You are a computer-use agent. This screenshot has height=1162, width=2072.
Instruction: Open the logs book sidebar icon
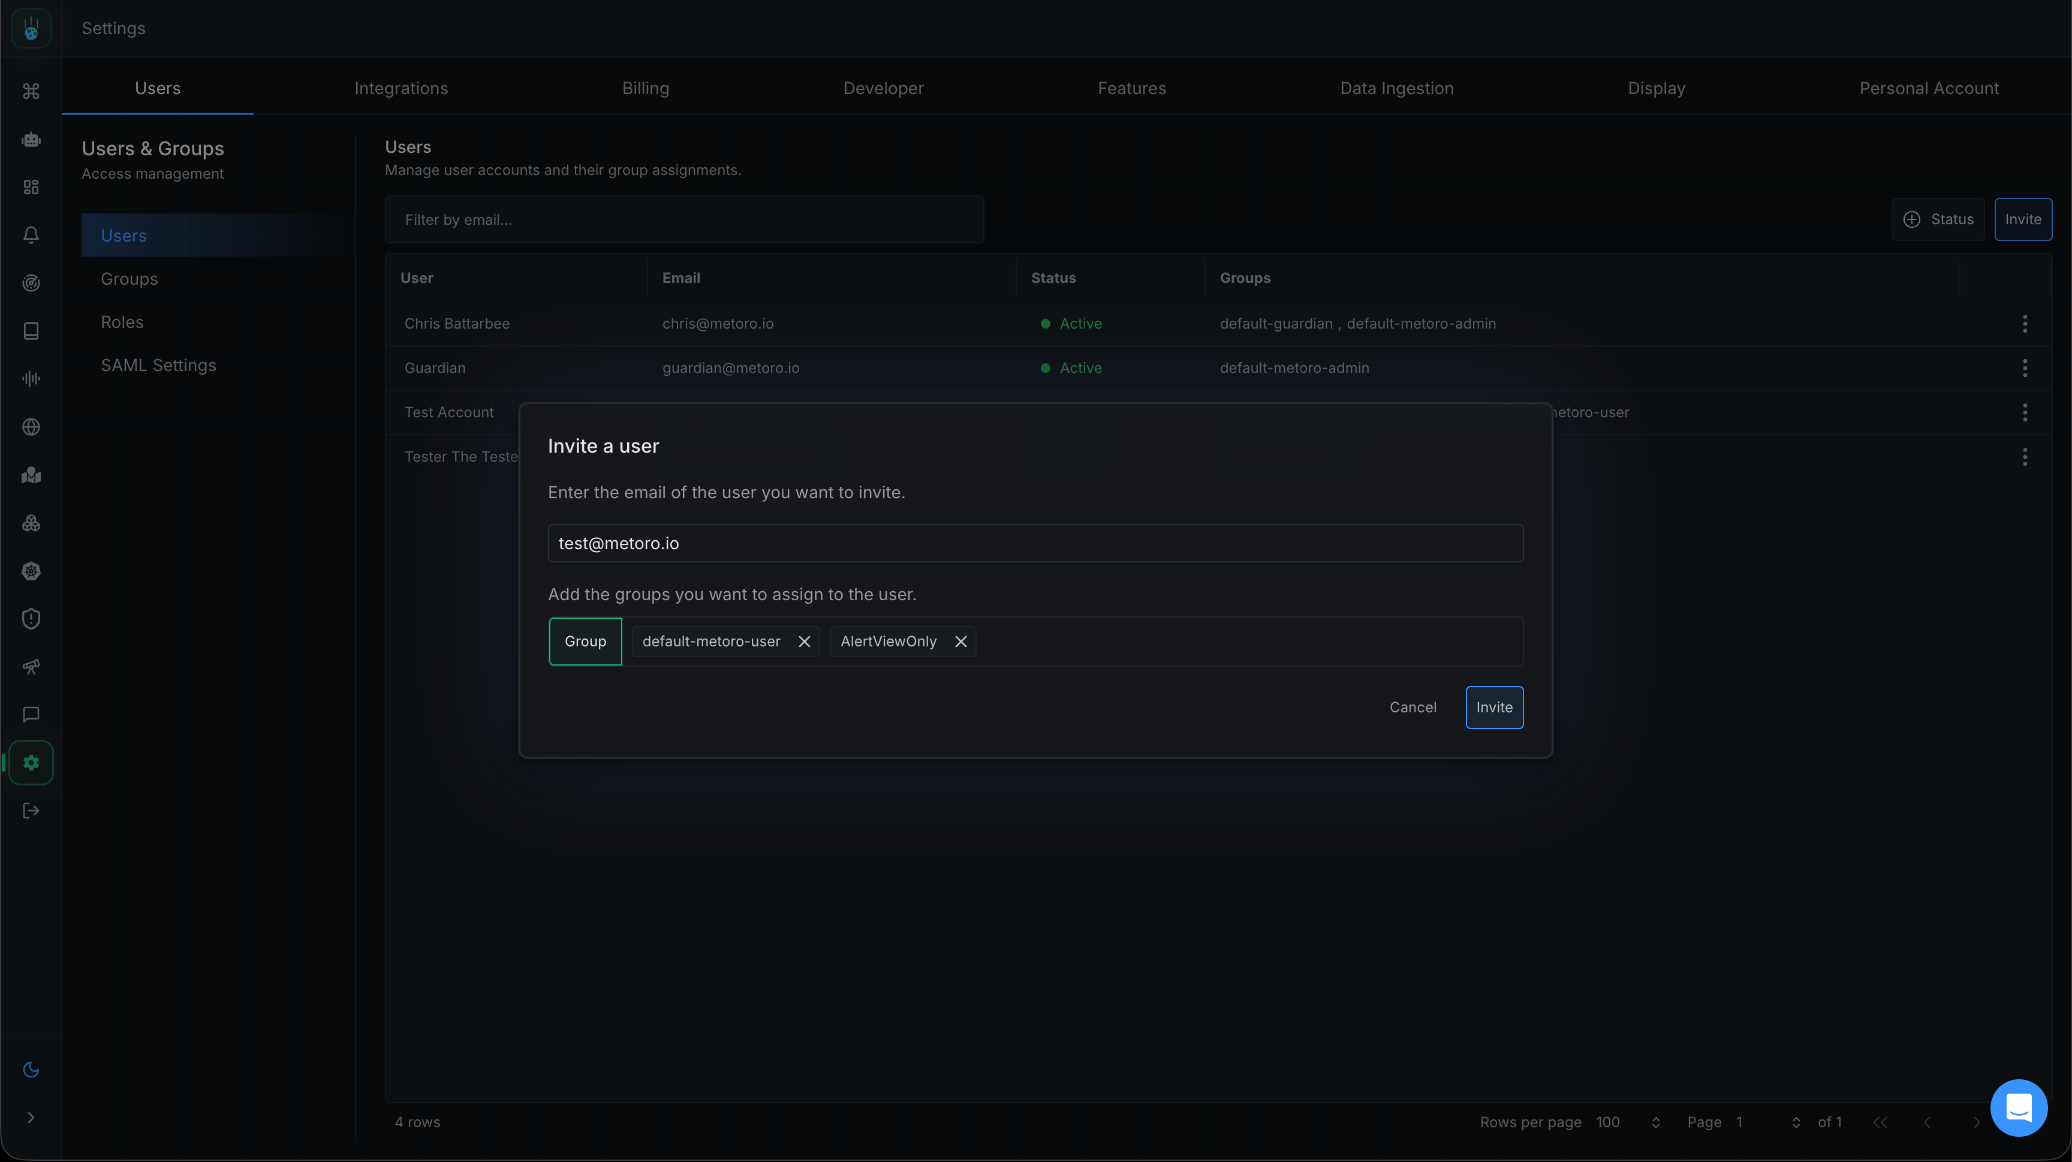pos(31,330)
